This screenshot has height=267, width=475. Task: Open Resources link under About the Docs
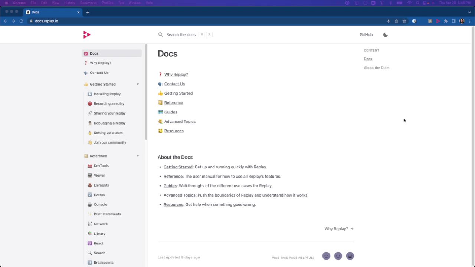(173, 205)
